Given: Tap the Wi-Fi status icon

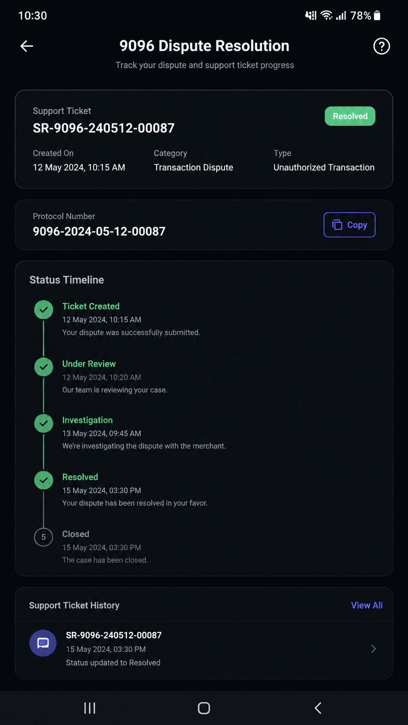Looking at the screenshot, I should click(326, 16).
